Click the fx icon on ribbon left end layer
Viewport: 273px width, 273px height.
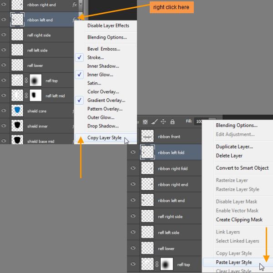pos(74,19)
